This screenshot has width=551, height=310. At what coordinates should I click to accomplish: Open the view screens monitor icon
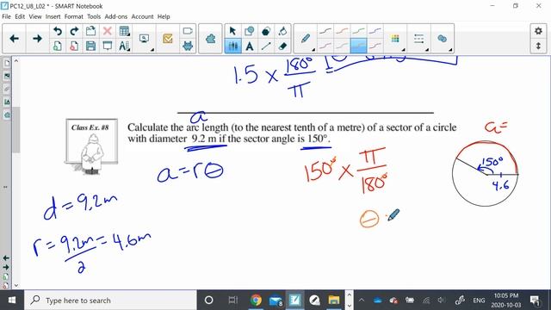click(145, 38)
